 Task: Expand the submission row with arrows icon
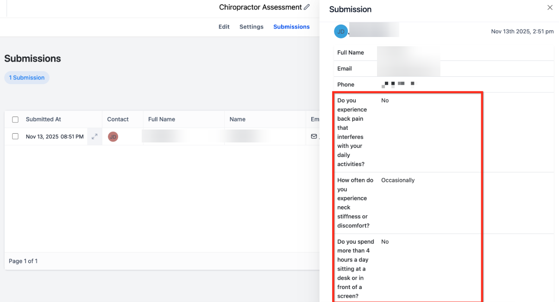(x=94, y=136)
